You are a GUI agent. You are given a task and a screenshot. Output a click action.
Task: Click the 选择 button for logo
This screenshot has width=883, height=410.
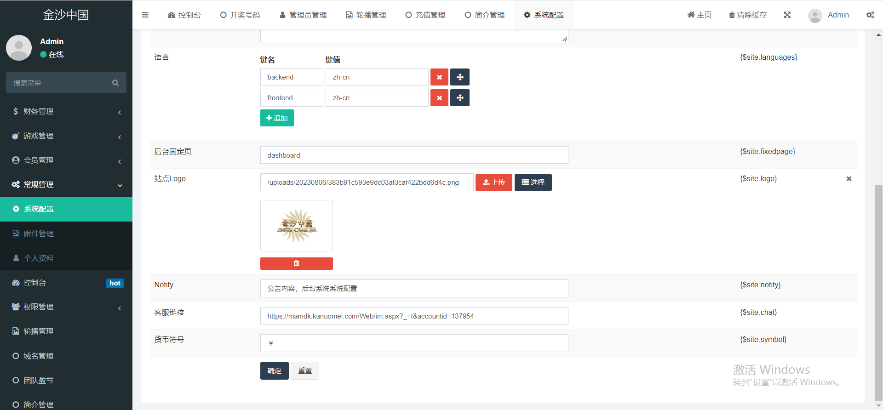point(533,182)
